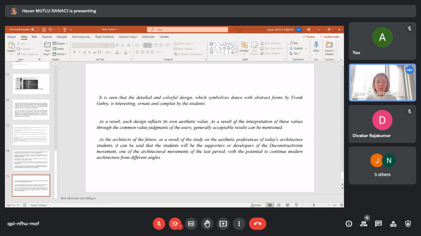421x236 pixels.
Task: Click the center align text icon
Action: [142, 52]
